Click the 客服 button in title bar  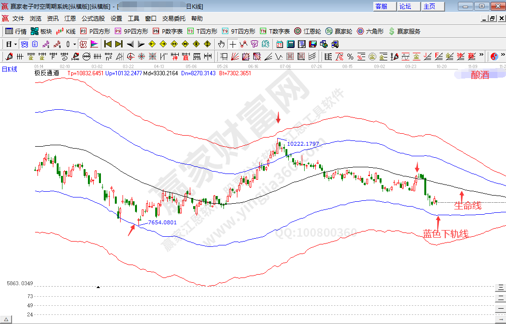tap(382, 6)
